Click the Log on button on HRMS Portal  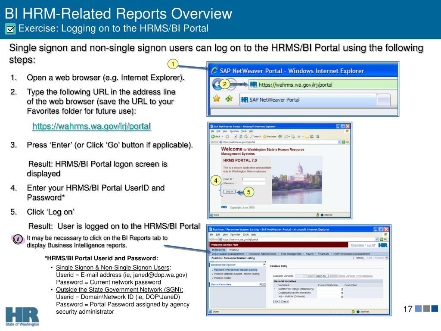click(230, 191)
